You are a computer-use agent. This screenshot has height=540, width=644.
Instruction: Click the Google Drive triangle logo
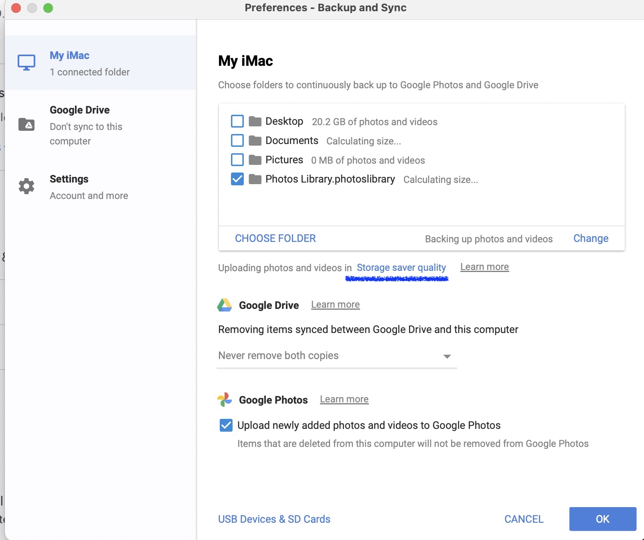[x=225, y=305]
